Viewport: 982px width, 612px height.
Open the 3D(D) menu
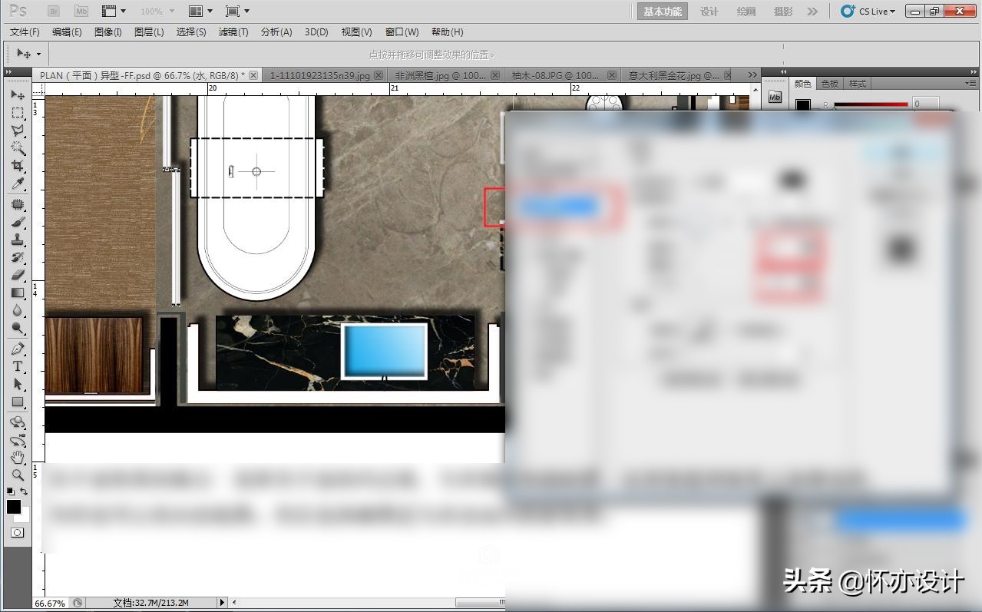click(x=316, y=32)
